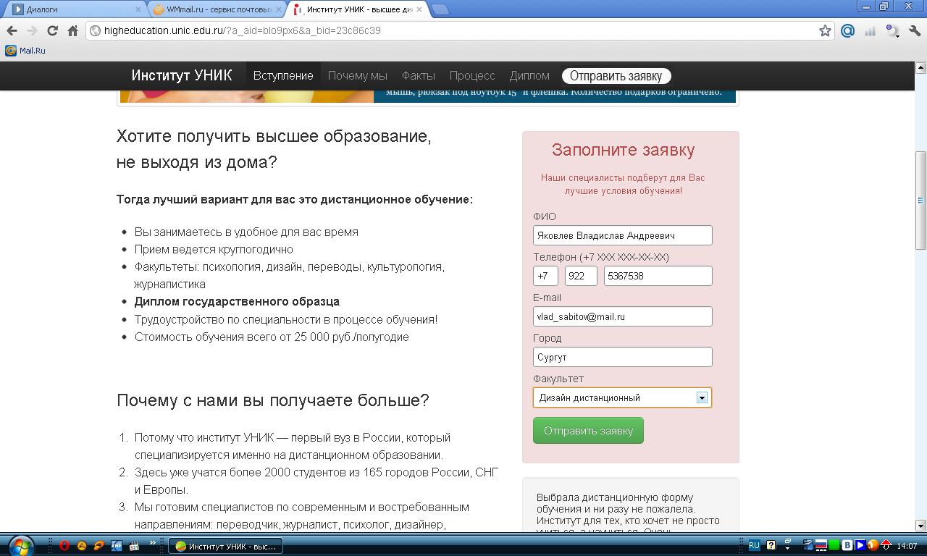Open the Диплом menu item
Screen dimensions: 927x556
[529, 75]
